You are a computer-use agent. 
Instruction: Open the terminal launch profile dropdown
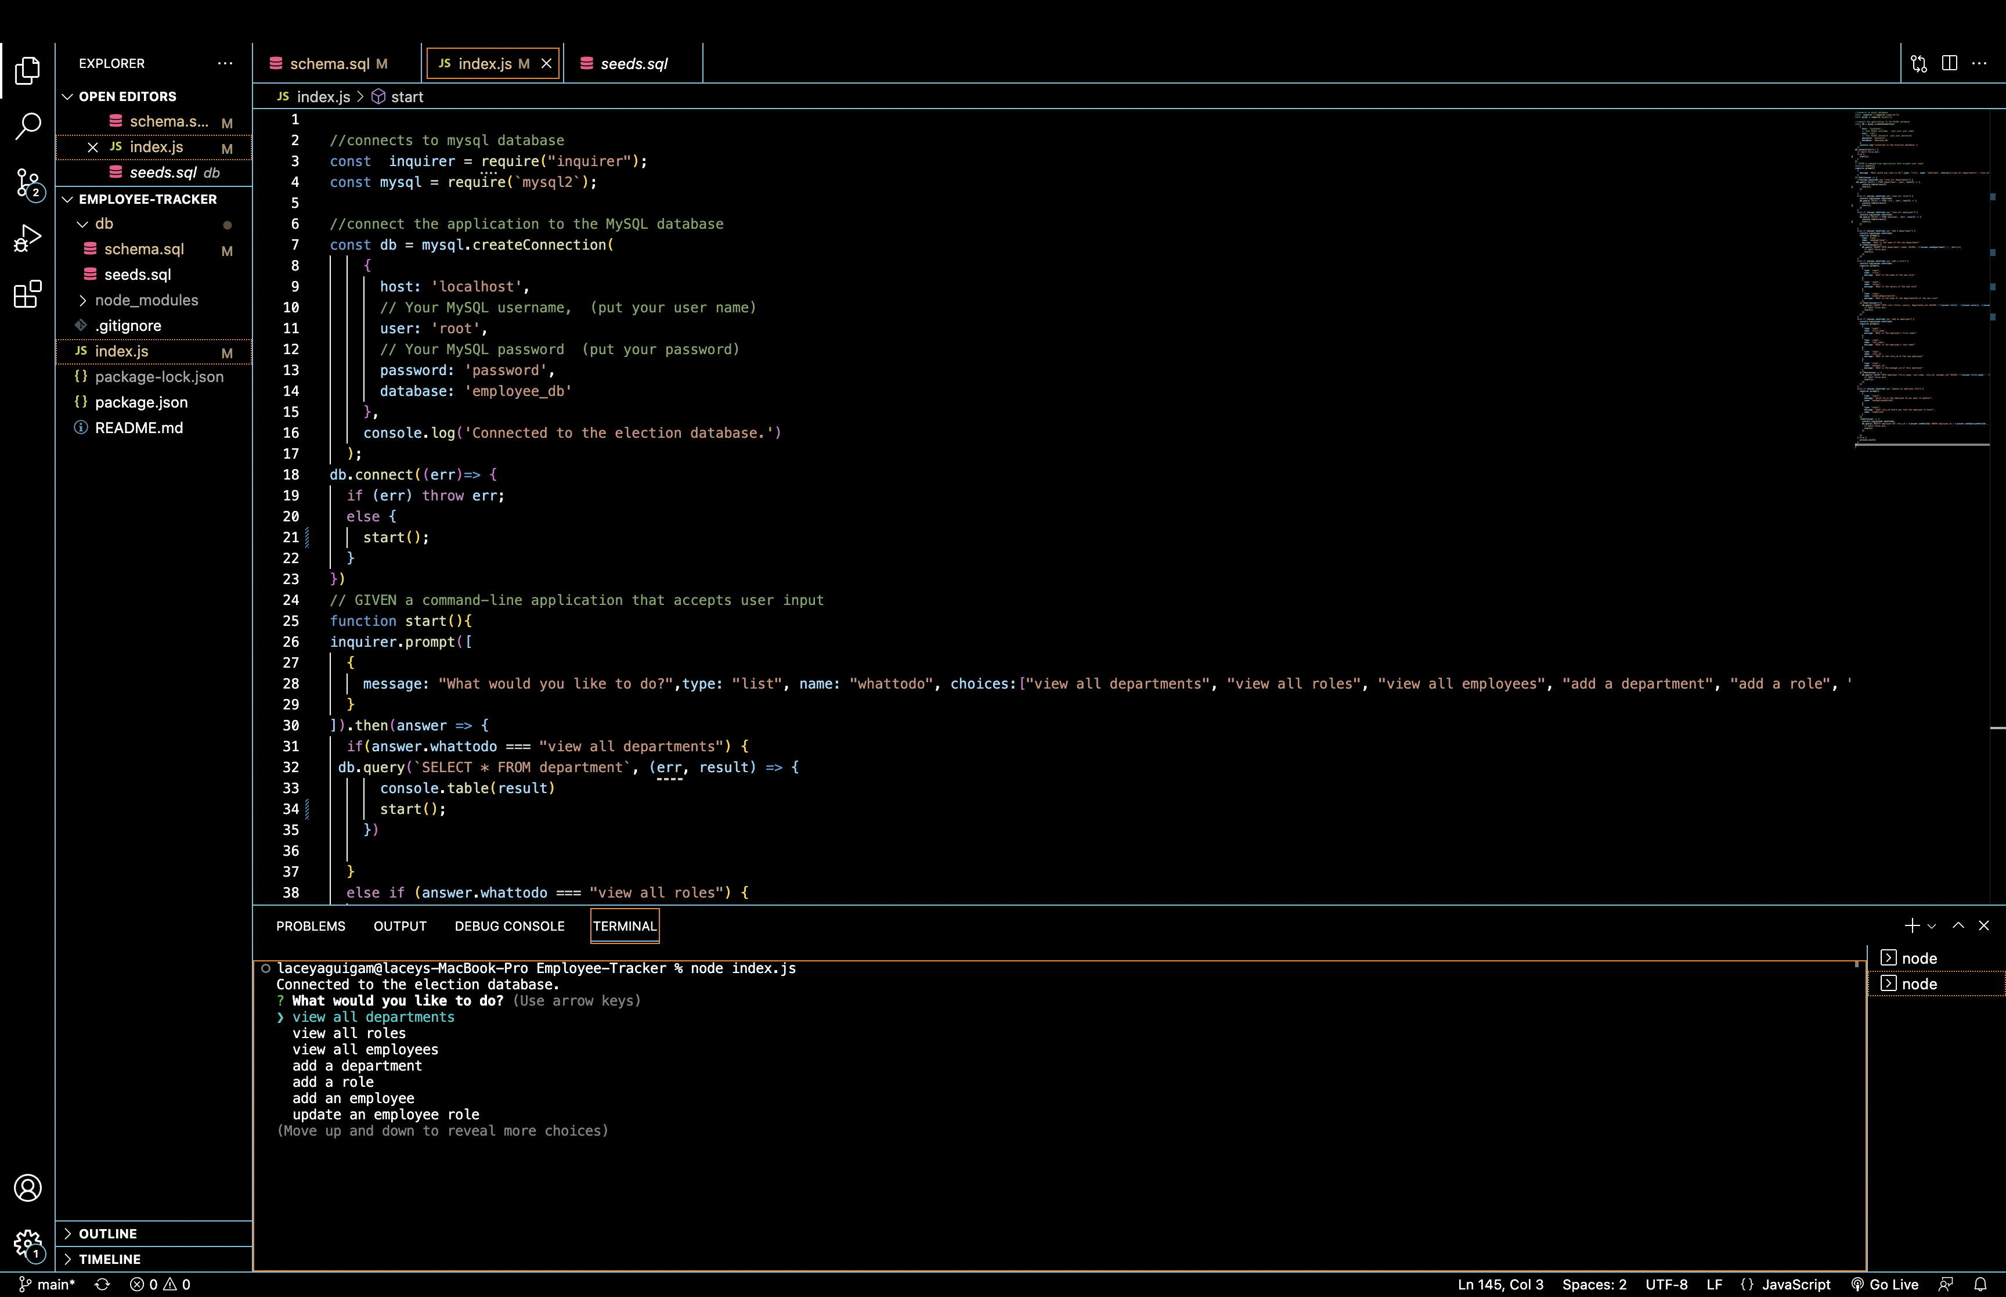(1932, 925)
